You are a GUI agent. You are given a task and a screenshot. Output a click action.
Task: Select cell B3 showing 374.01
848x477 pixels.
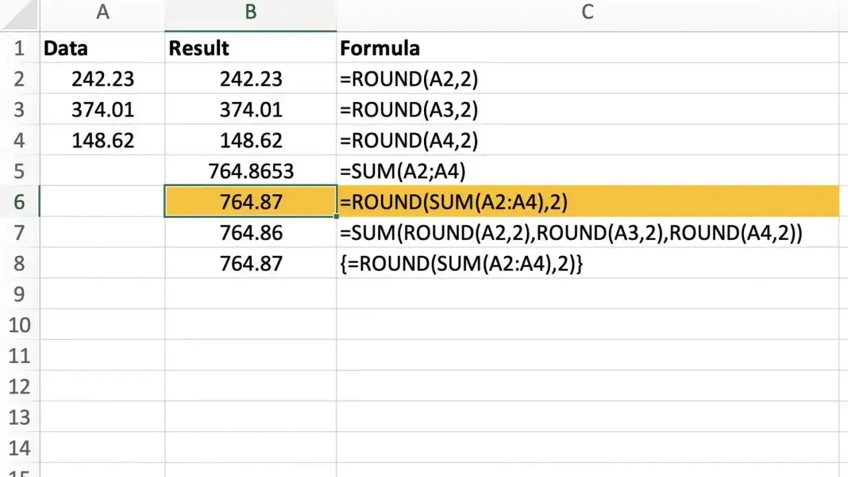(x=250, y=109)
